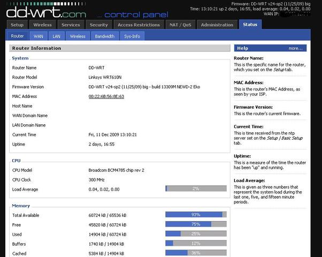Select the NAT / QoS tab
The width and height of the screenshot is (322, 257).
pyautogui.click(x=180, y=25)
